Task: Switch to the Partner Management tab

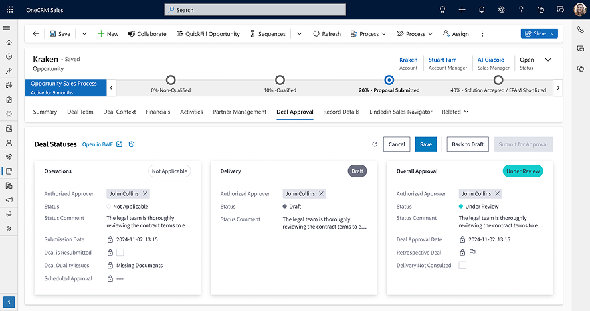Action: pos(240,112)
